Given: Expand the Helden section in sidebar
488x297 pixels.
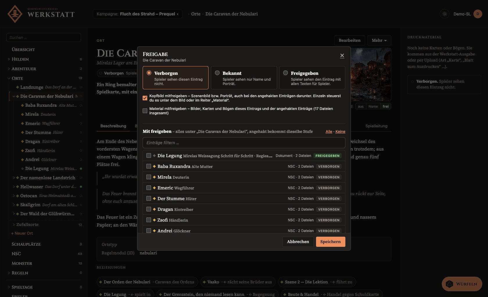Looking at the screenshot, I should [x=9, y=59].
